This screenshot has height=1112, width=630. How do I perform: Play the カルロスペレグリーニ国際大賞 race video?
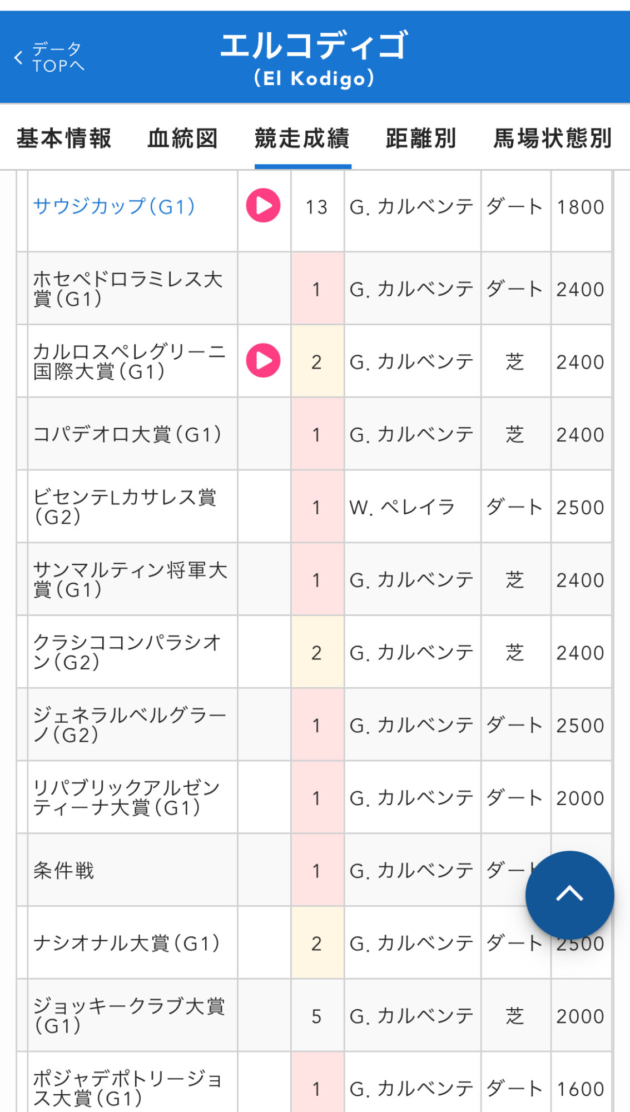tap(263, 361)
